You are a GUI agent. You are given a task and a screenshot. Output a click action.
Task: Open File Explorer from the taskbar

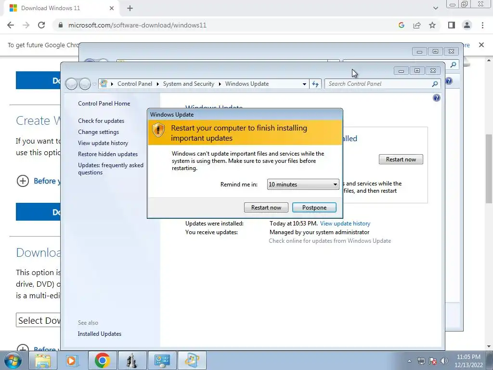click(43, 360)
